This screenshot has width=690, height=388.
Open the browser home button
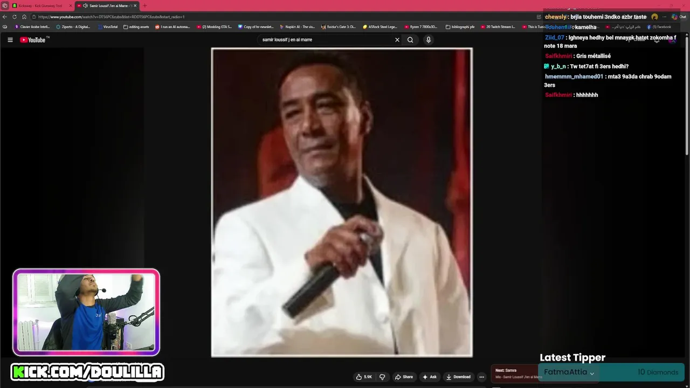(24, 17)
